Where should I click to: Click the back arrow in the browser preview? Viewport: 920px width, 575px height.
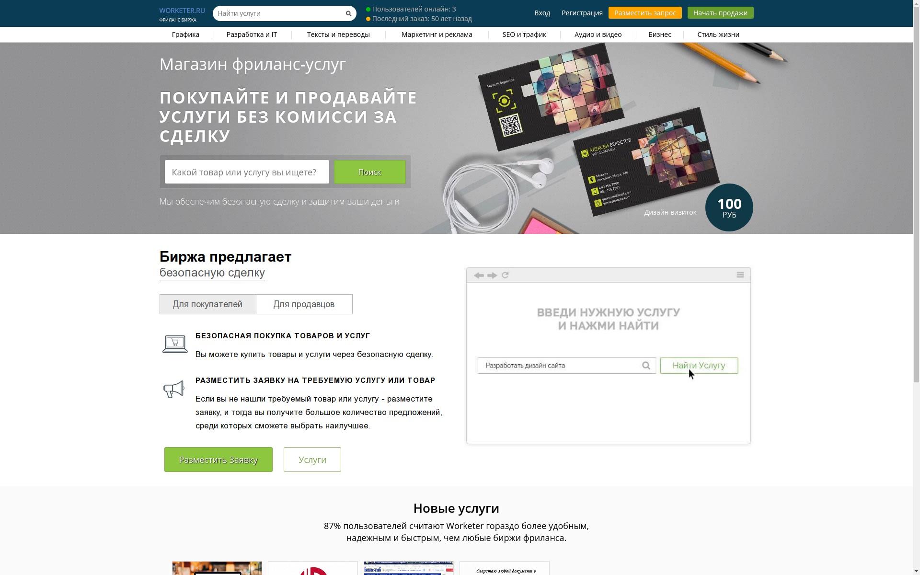pos(478,275)
